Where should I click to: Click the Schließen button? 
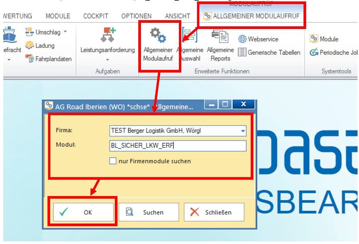(x=214, y=212)
